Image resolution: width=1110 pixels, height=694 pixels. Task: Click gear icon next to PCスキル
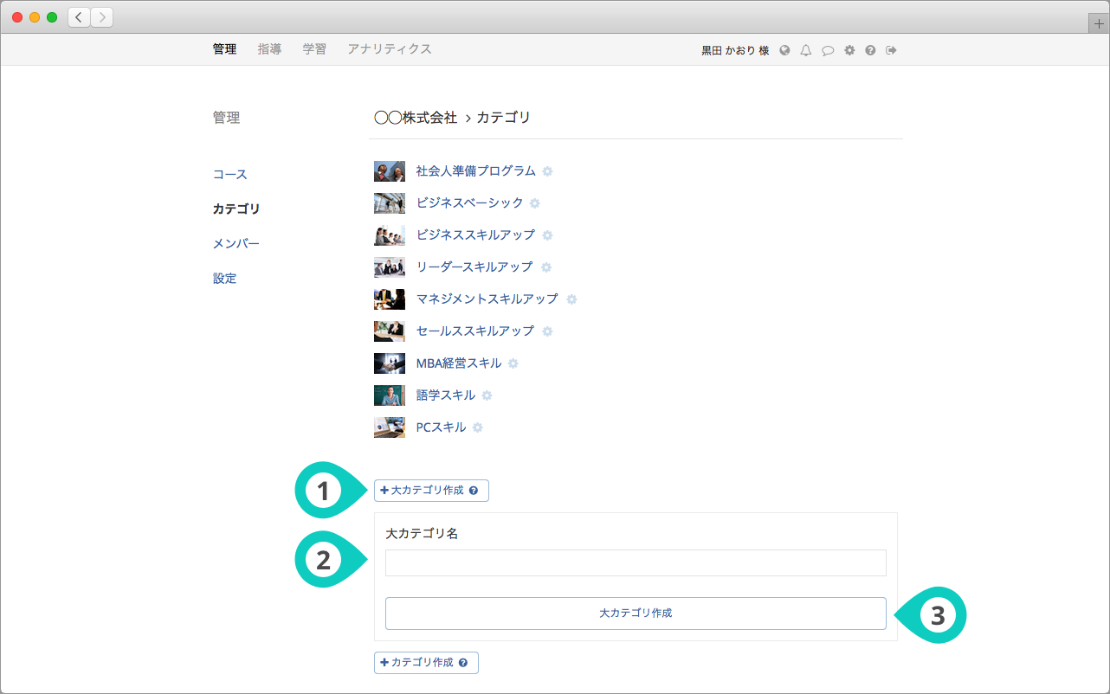click(477, 427)
